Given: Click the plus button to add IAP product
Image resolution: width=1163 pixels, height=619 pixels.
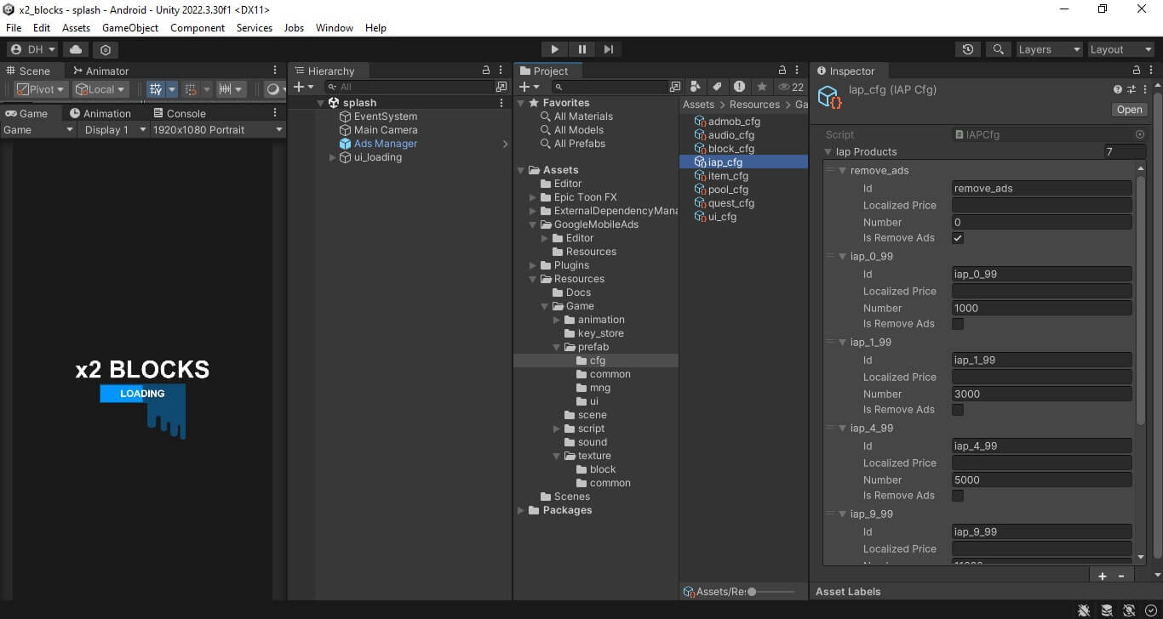Looking at the screenshot, I should click(1103, 576).
